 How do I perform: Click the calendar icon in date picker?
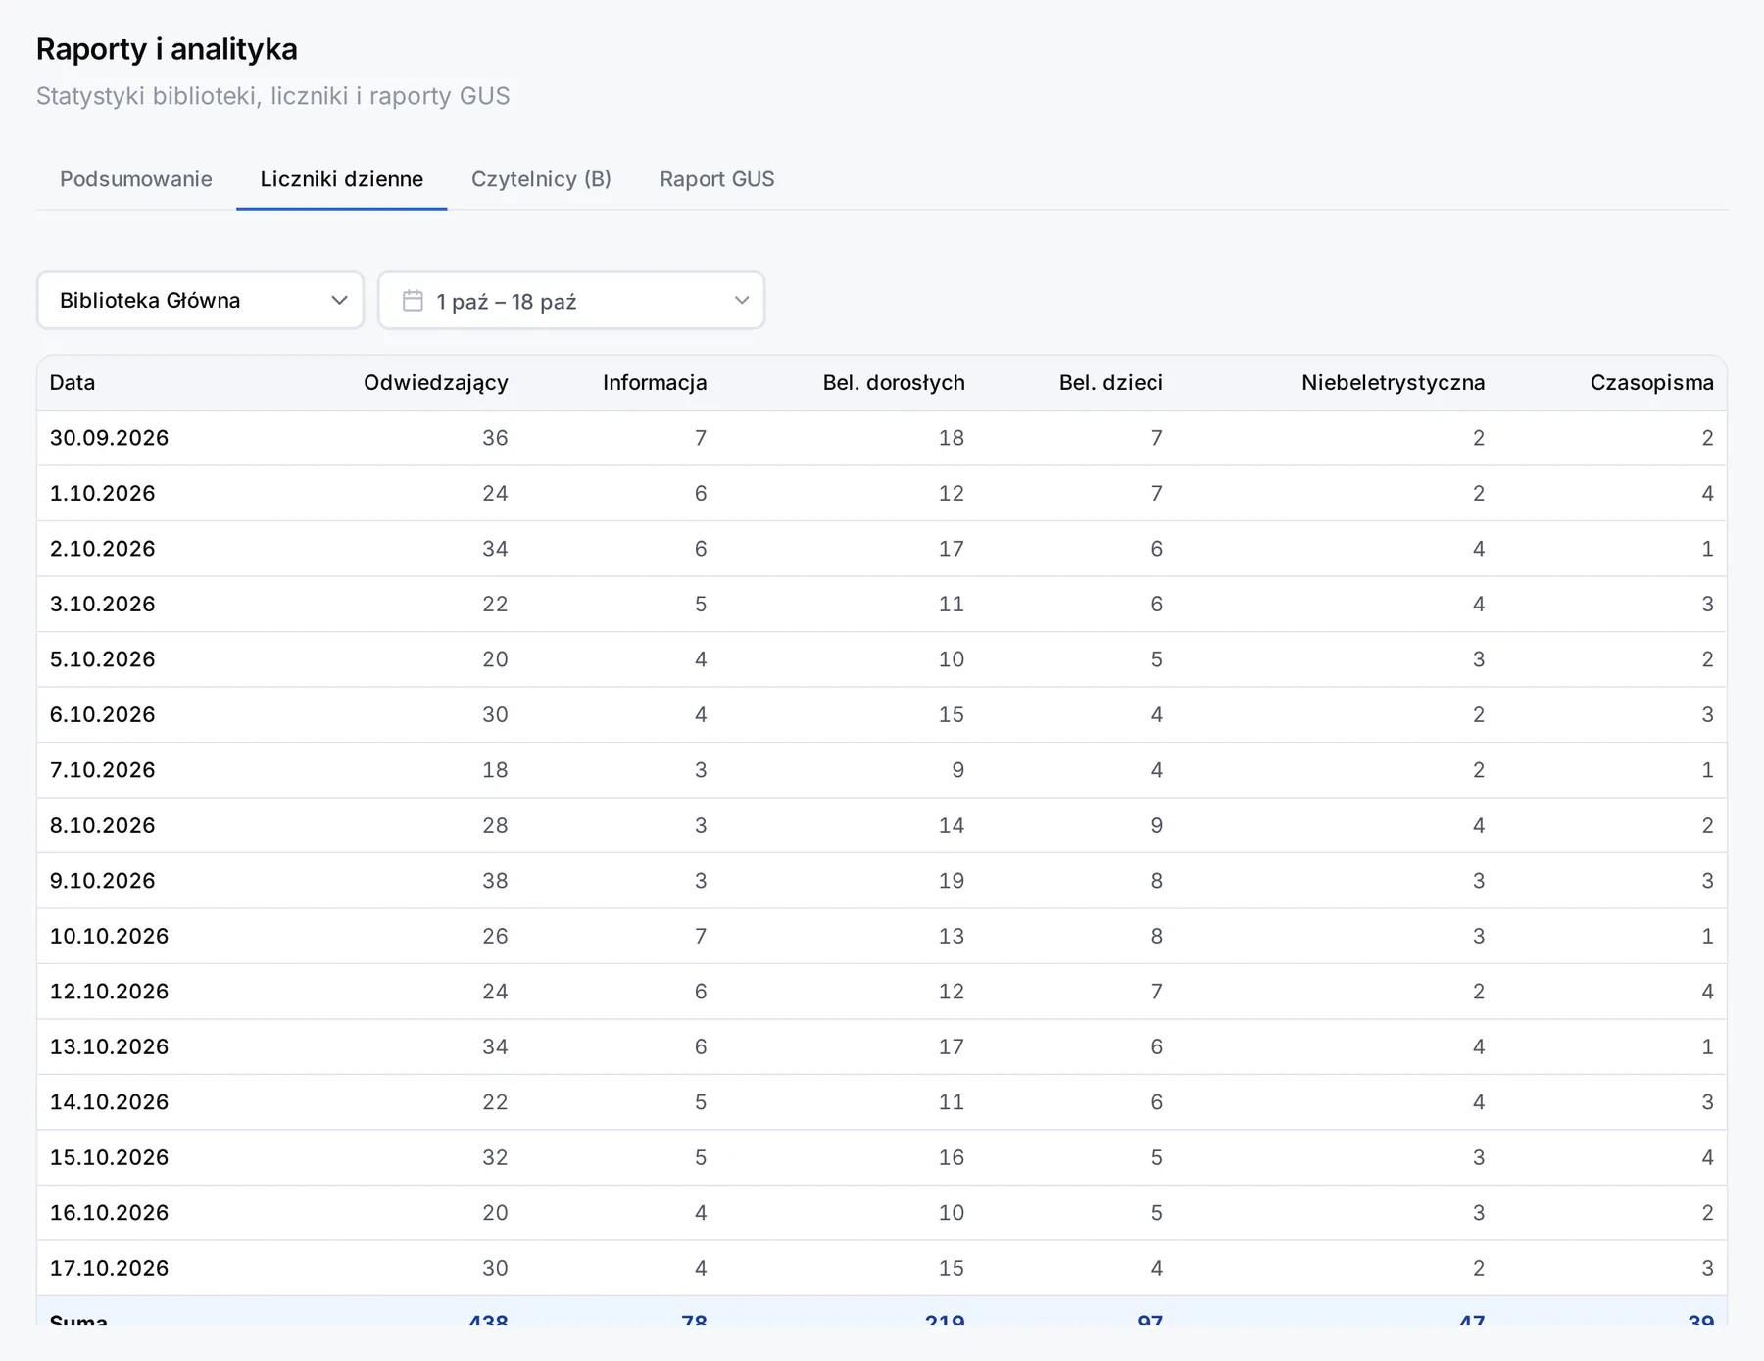[x=413, y=301]
